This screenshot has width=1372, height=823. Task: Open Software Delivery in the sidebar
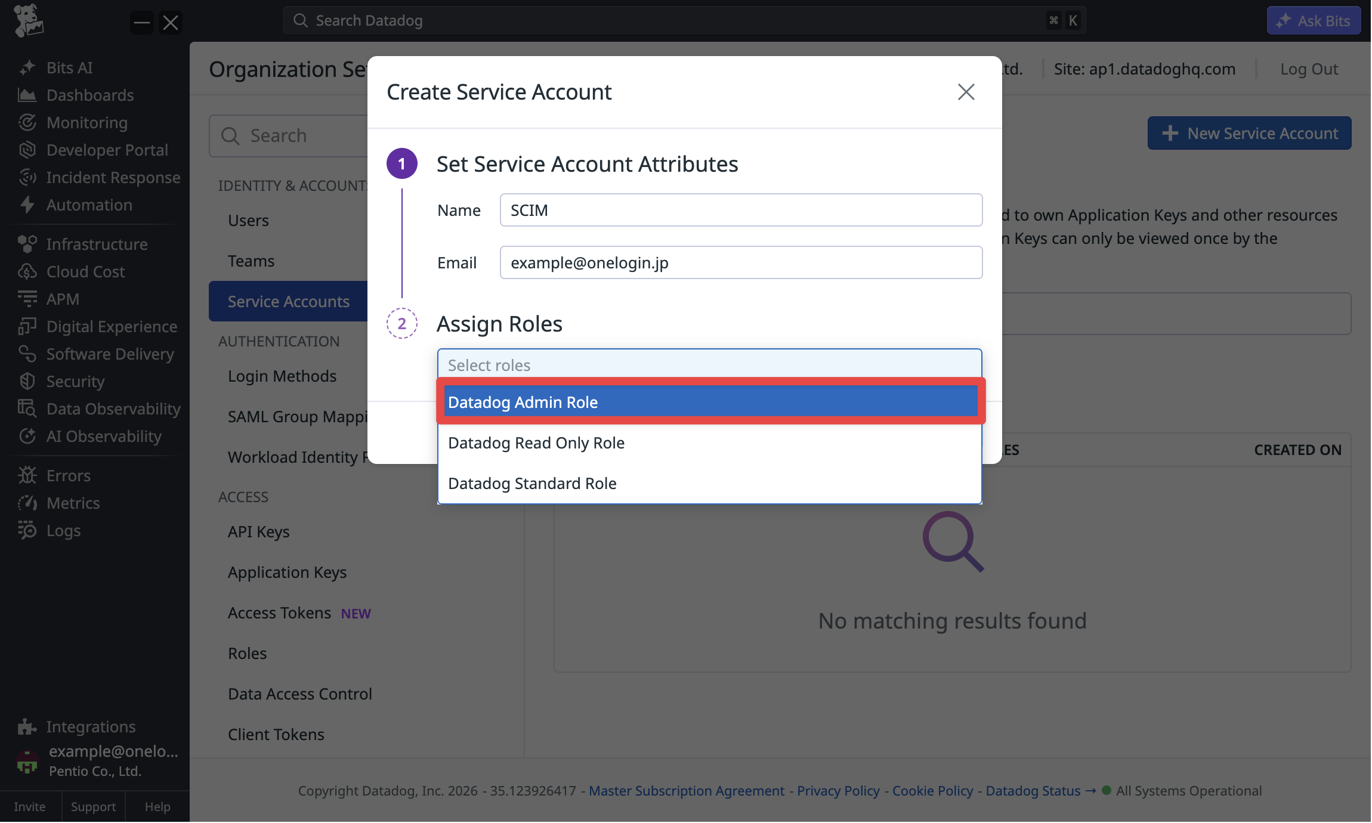pos(110,354)
